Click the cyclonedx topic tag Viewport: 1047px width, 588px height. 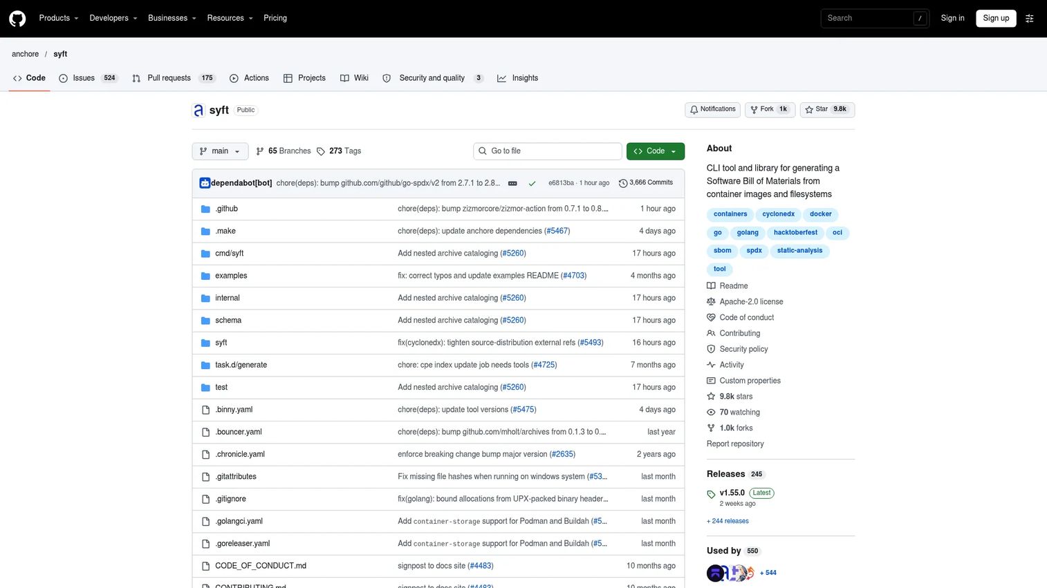click(779, 214)
